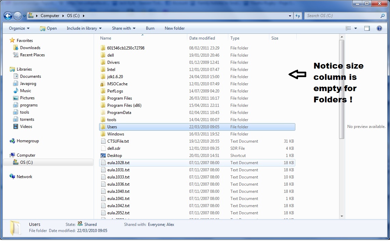This screenshot has width=390, height=245.
Task: Change the view with the views icon
Action: pos(348,28)
